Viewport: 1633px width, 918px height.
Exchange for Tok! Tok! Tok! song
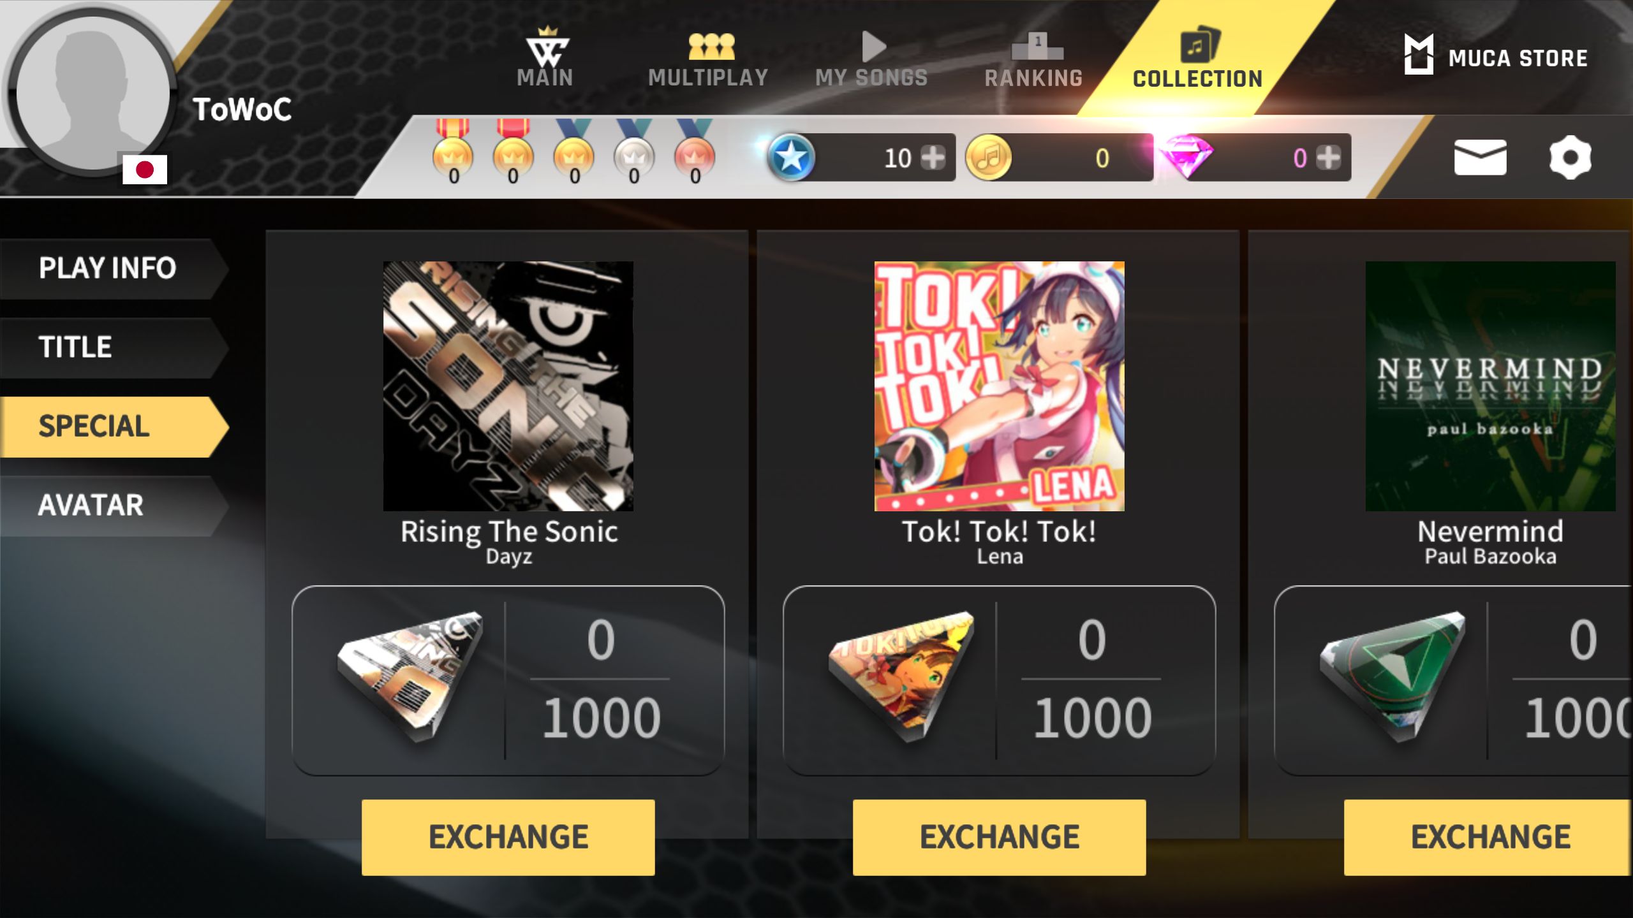coord(1000,837)
